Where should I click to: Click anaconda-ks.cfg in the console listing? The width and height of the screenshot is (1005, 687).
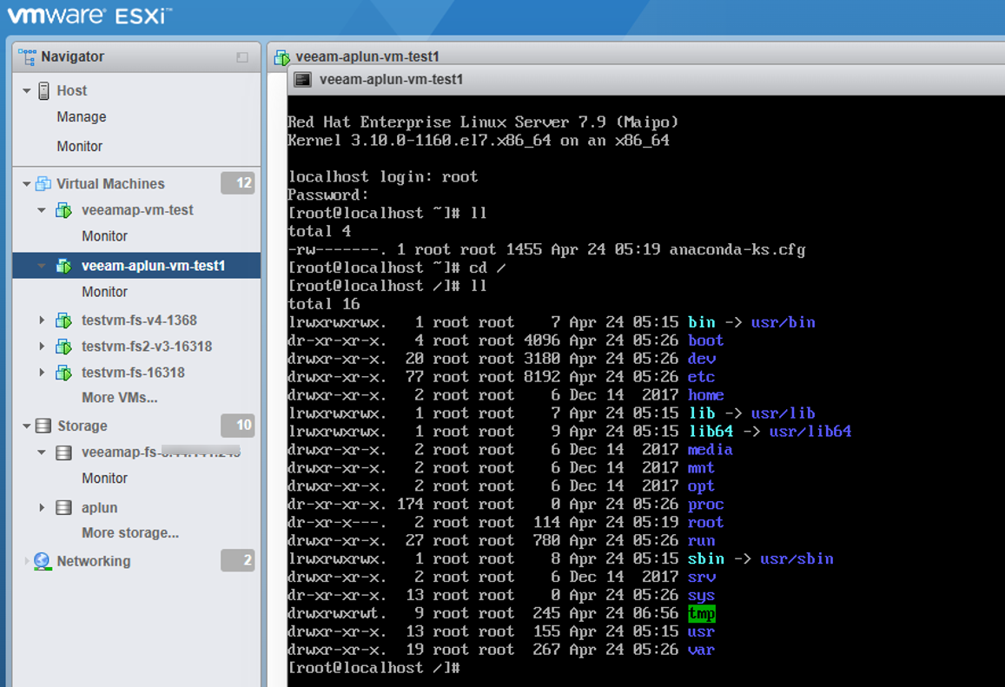(737, 249)
